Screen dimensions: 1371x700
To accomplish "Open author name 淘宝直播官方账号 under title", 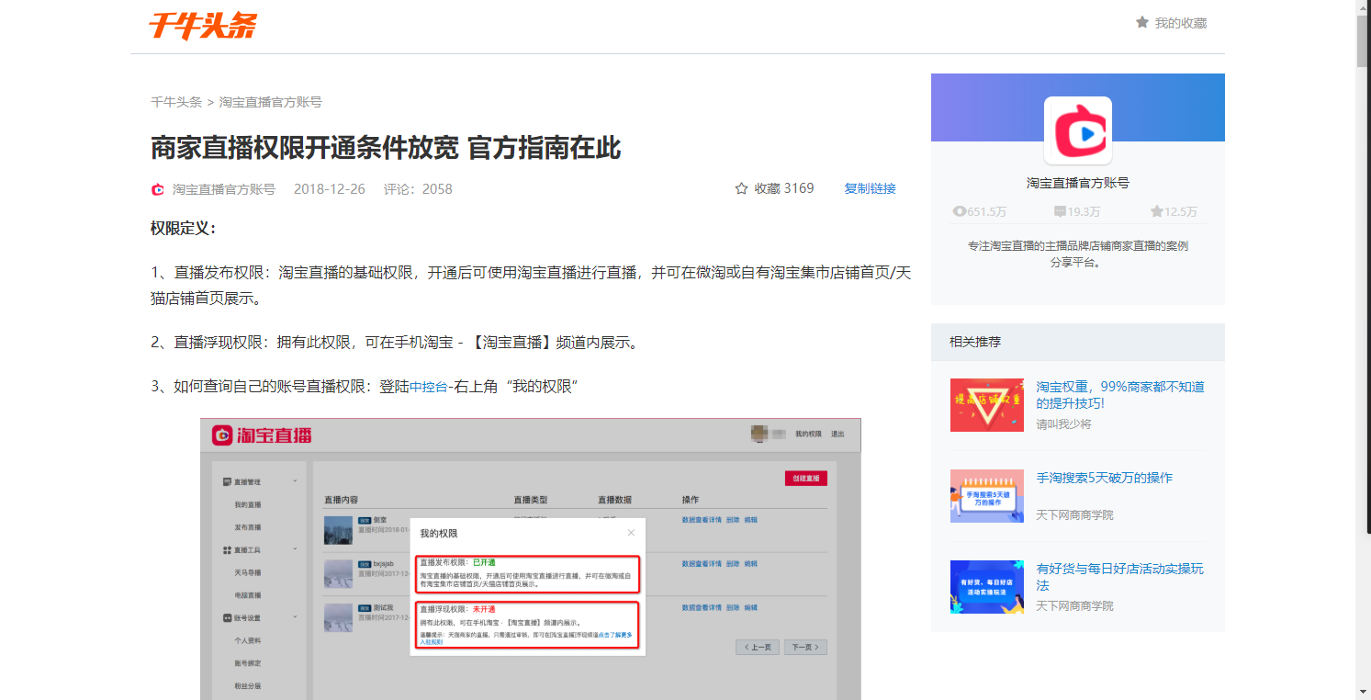I will tap(224, 189).
